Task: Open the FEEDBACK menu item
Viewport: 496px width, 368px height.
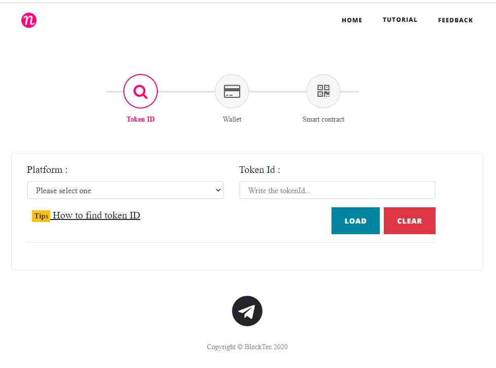Action: point(455,20)
